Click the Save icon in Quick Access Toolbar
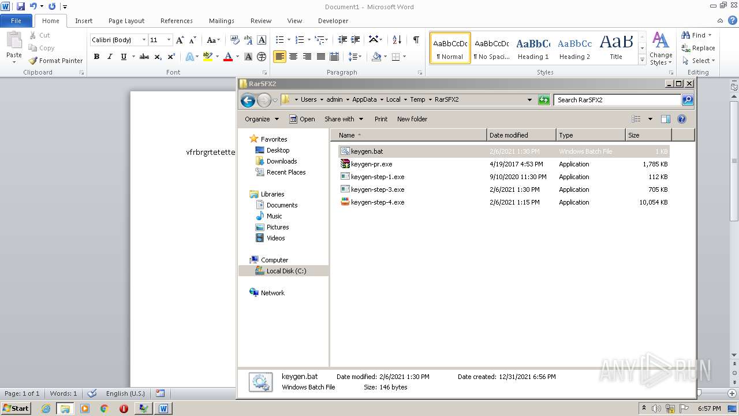 click(20, 6)
